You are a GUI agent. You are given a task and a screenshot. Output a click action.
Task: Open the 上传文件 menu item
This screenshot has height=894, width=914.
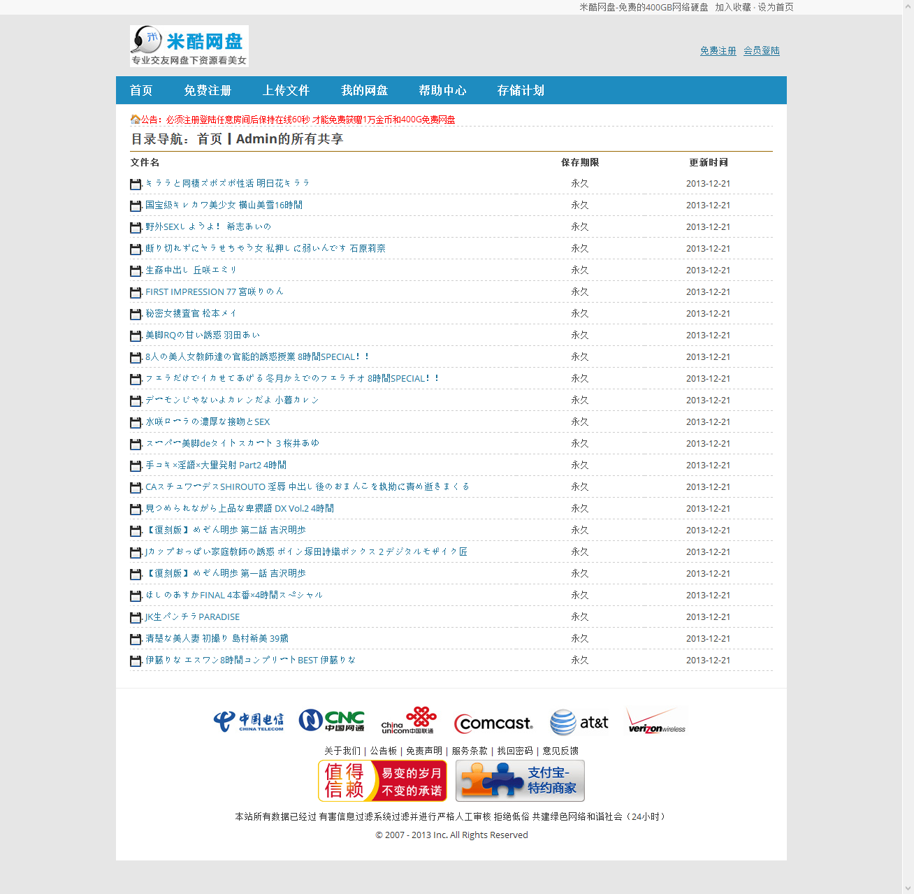coord(286,90)
